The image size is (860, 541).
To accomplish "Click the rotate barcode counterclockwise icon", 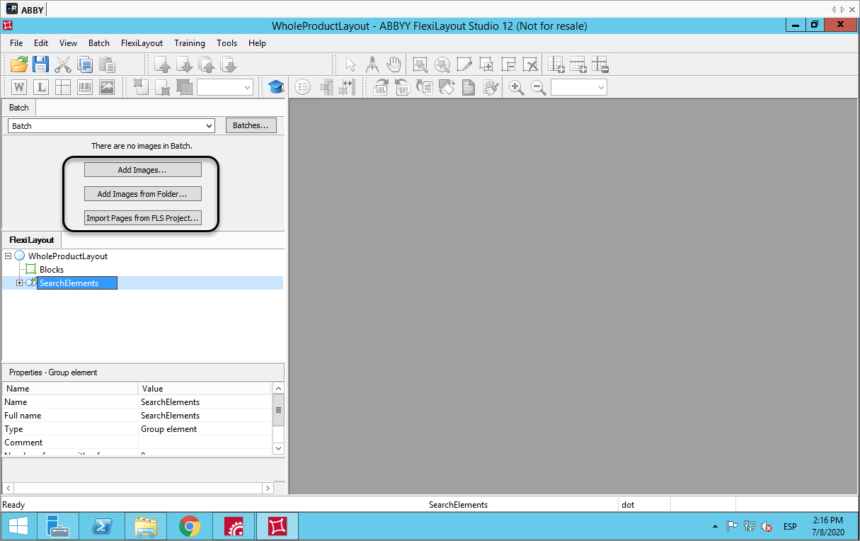I will pos(403,87).
